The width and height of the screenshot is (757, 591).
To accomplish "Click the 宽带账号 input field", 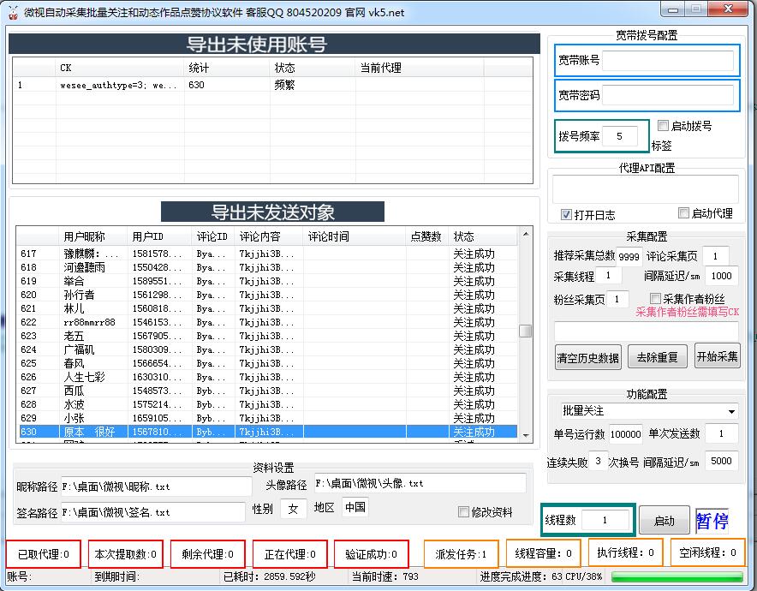I will [668, 61].
